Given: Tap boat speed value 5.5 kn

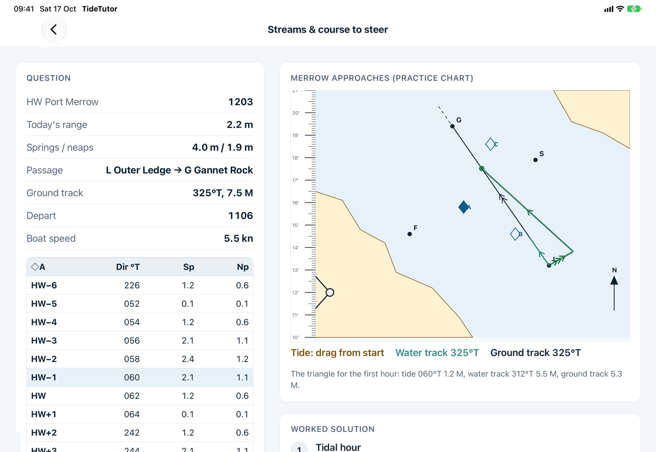Looking at the screenshot, I should tap(239, 238).
